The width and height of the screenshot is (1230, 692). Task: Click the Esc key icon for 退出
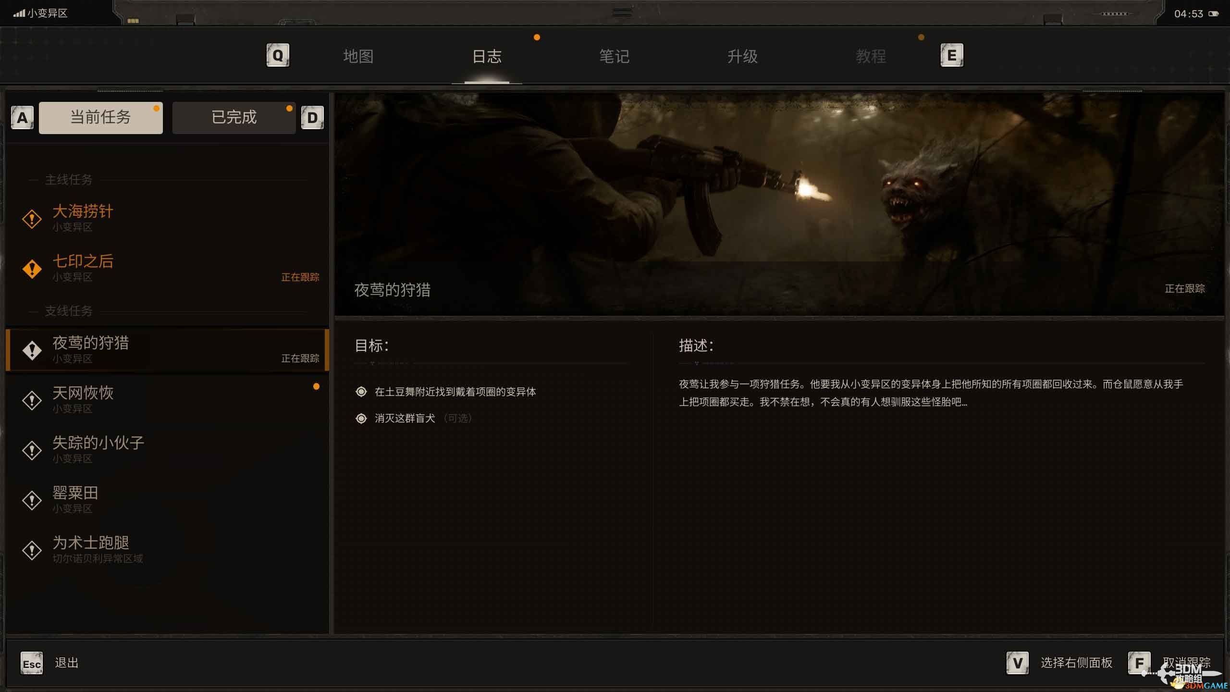(32, 663)
